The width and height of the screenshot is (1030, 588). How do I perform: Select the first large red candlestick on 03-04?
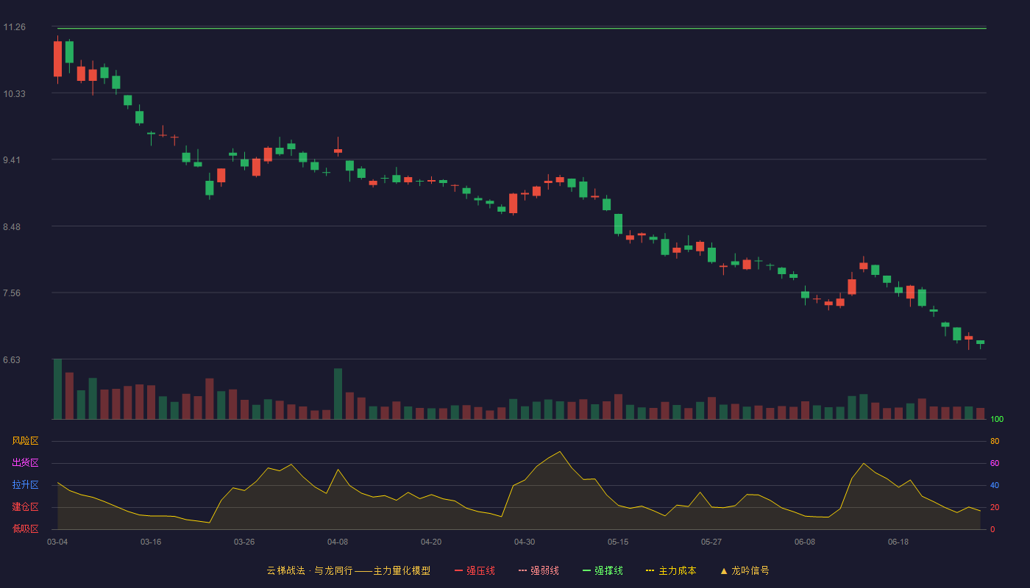57,59
